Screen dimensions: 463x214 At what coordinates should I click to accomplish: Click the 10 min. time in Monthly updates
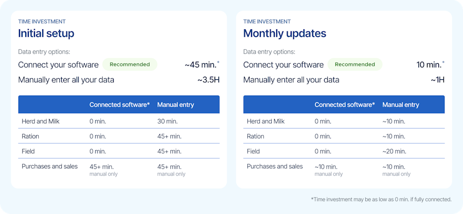429,65
